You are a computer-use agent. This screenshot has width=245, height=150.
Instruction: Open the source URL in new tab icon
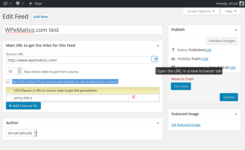(155, 59)
